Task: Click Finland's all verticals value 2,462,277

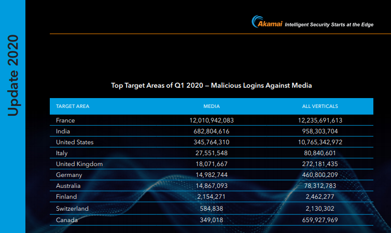Action: pos(320,197)
